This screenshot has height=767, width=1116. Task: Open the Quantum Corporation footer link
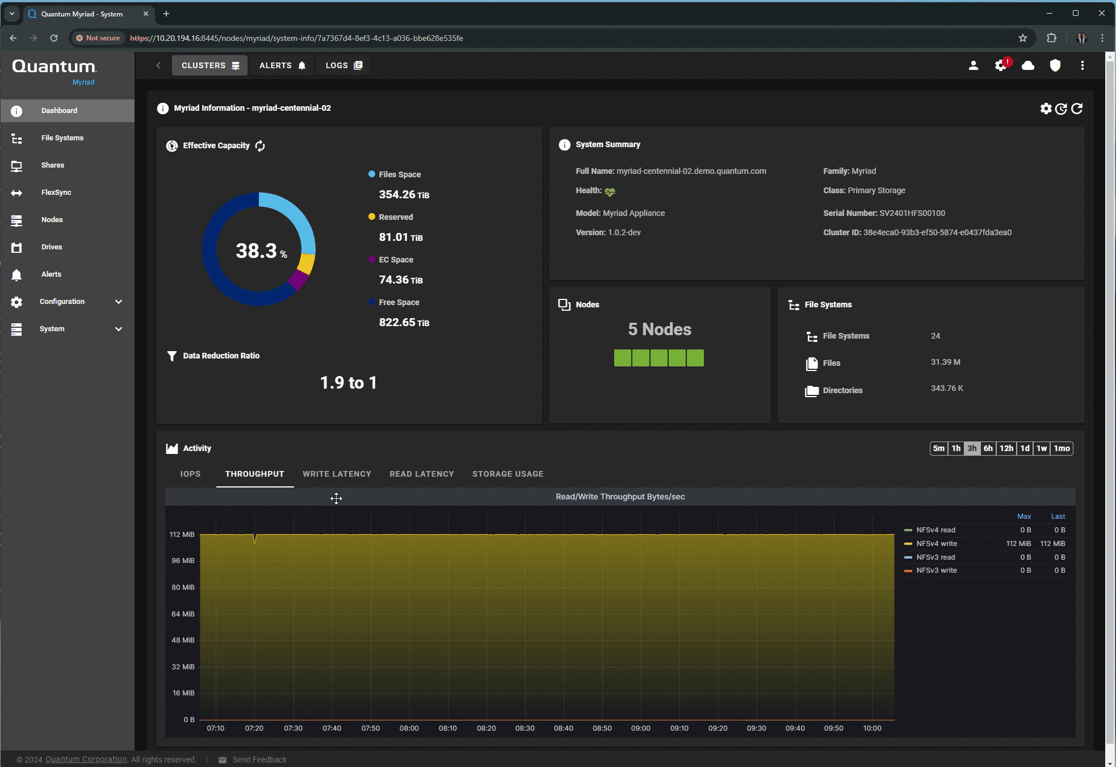[x=86, y=760]
